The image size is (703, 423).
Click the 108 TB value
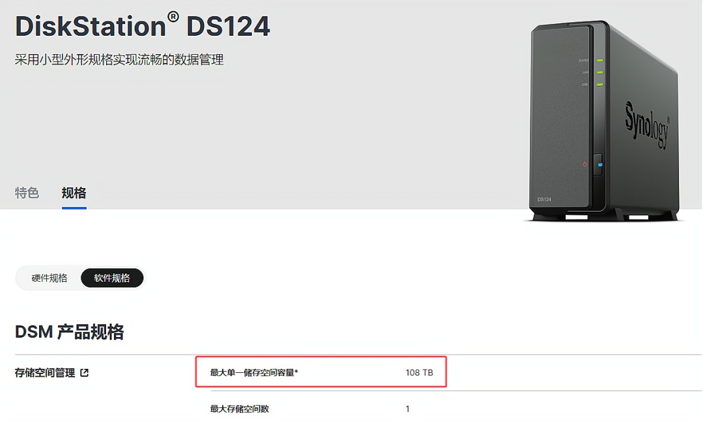pos(419,373)
